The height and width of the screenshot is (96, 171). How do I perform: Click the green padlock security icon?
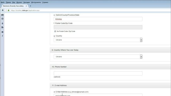pos(9,10)
